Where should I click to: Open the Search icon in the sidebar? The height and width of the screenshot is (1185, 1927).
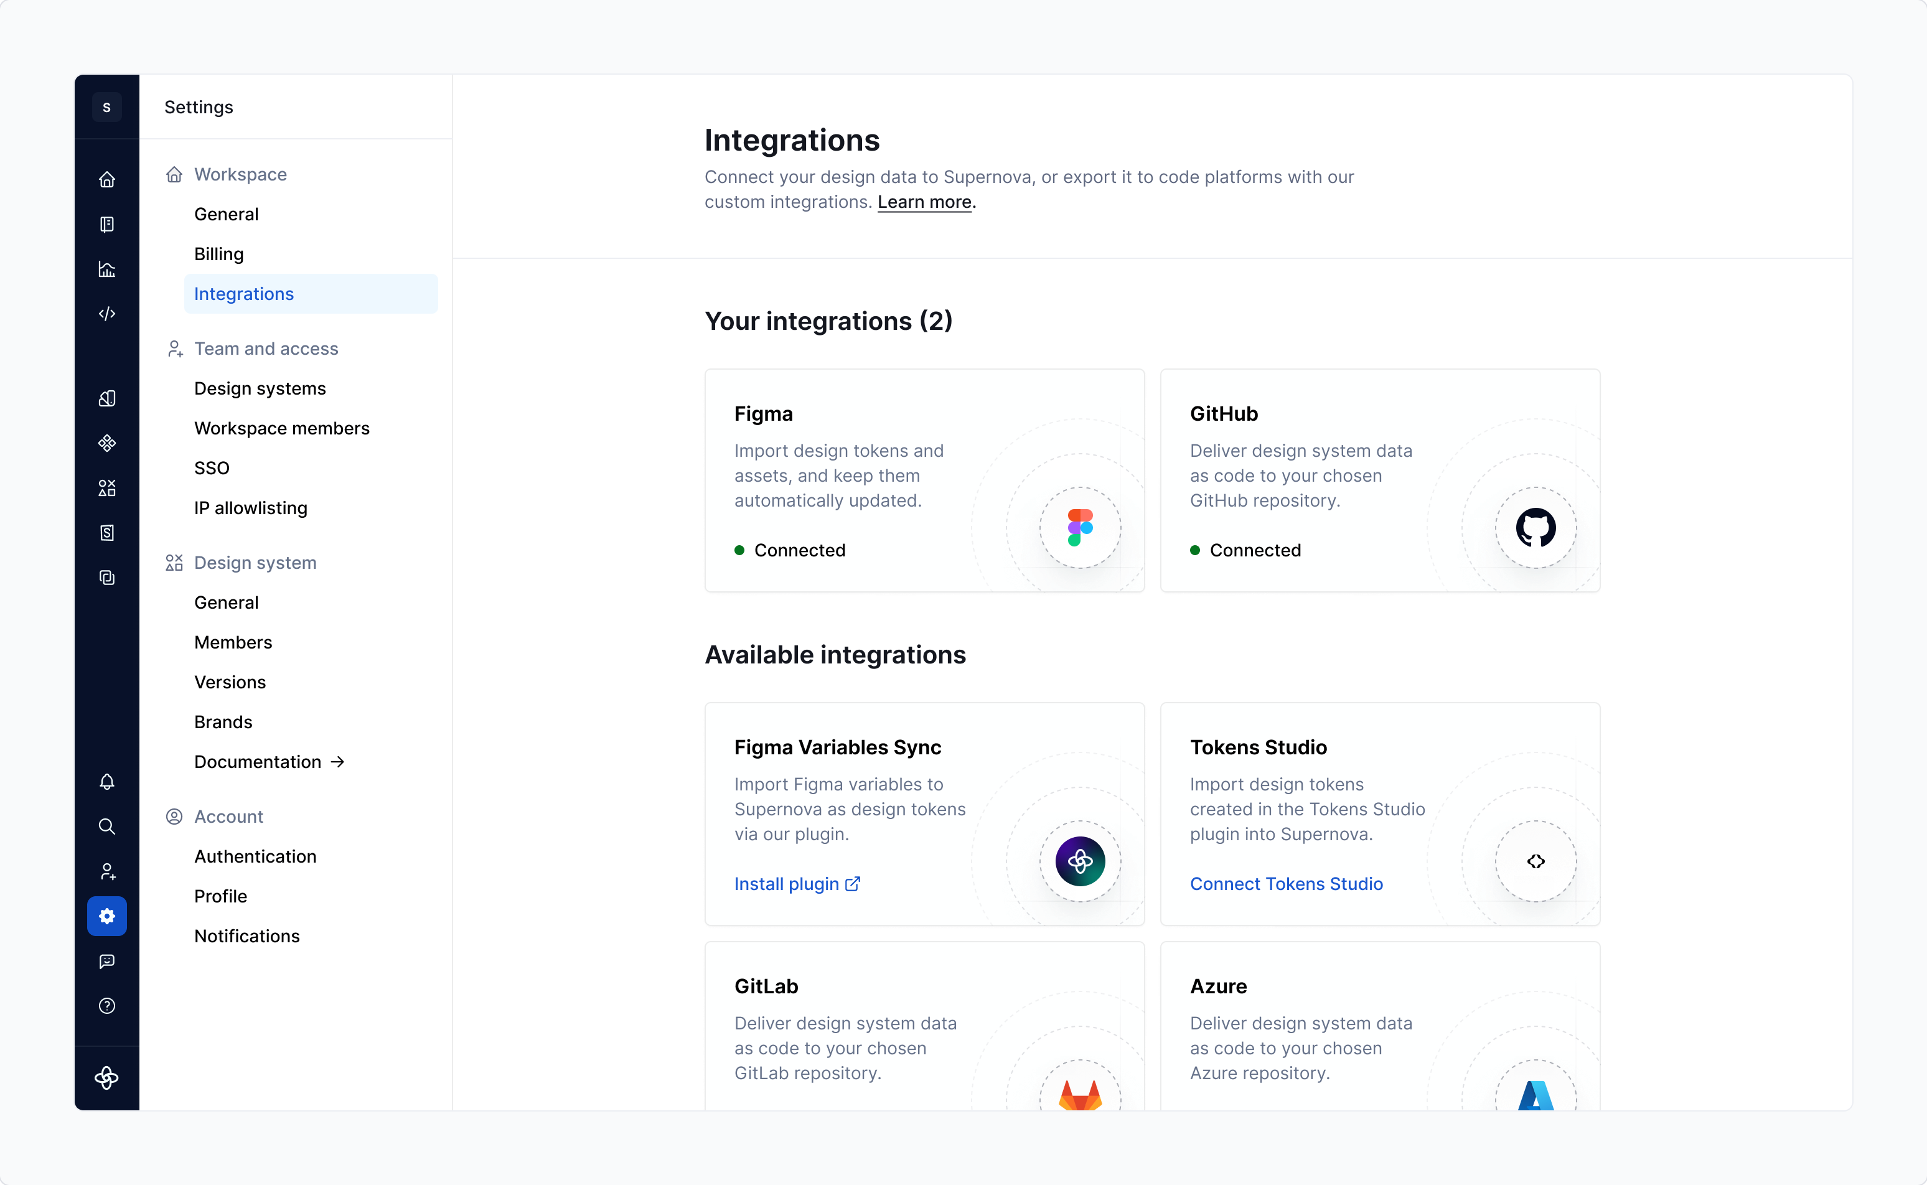[107, 826]
